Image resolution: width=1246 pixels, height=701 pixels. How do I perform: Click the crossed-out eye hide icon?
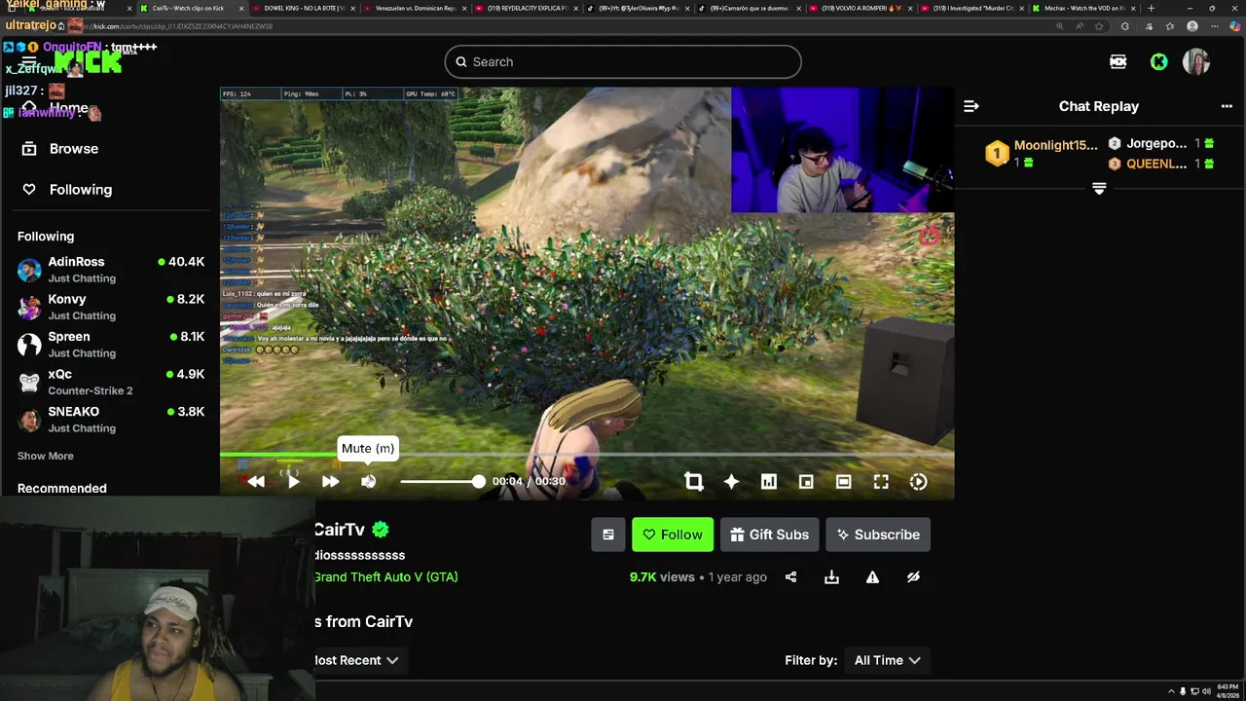point(913,577)
